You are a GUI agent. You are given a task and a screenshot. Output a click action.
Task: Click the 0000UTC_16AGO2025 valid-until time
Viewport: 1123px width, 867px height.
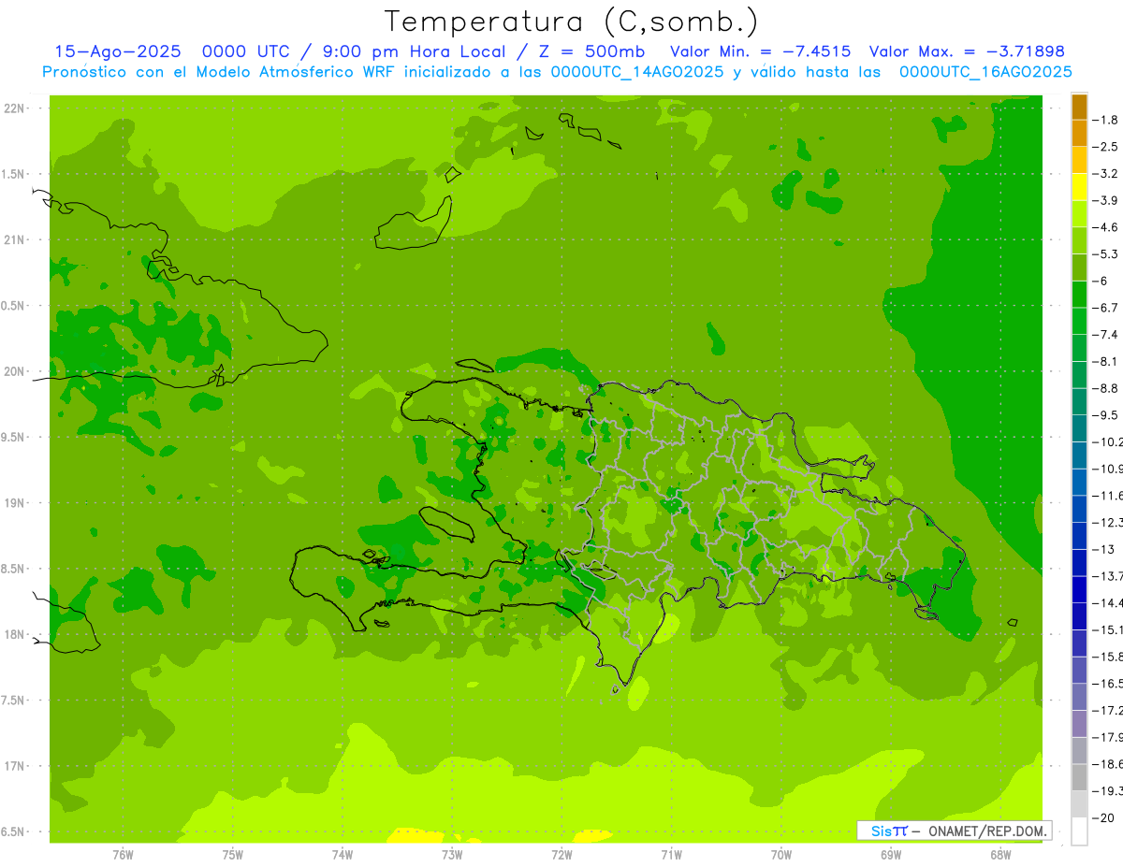[985, 72]
